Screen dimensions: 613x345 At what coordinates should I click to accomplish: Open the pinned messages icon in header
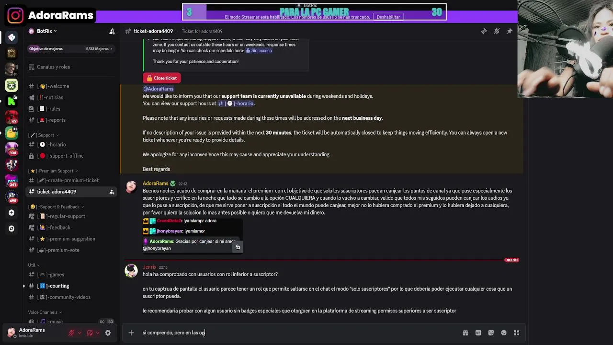(x=510, y=31)
